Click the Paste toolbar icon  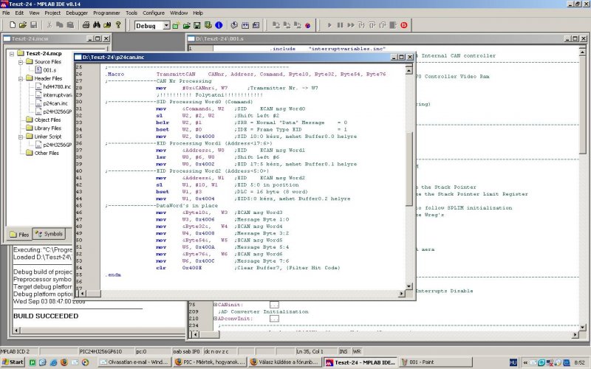point(70,25)
